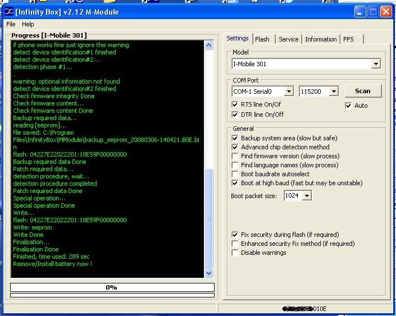Click log line 'Backup required data Done'
The height and width of the screenshot is (316, 396).
point(49,162)
